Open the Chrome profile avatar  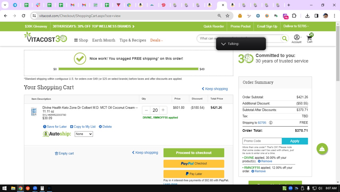pos(325,16)
